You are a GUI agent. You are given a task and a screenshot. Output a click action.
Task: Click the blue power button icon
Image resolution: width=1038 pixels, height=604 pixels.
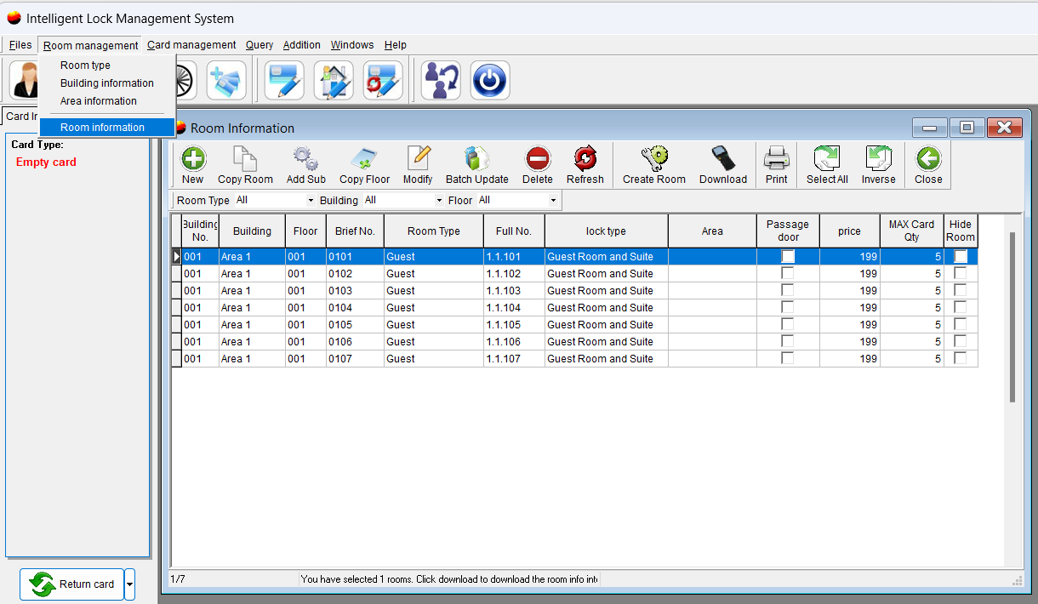[490, 81]
